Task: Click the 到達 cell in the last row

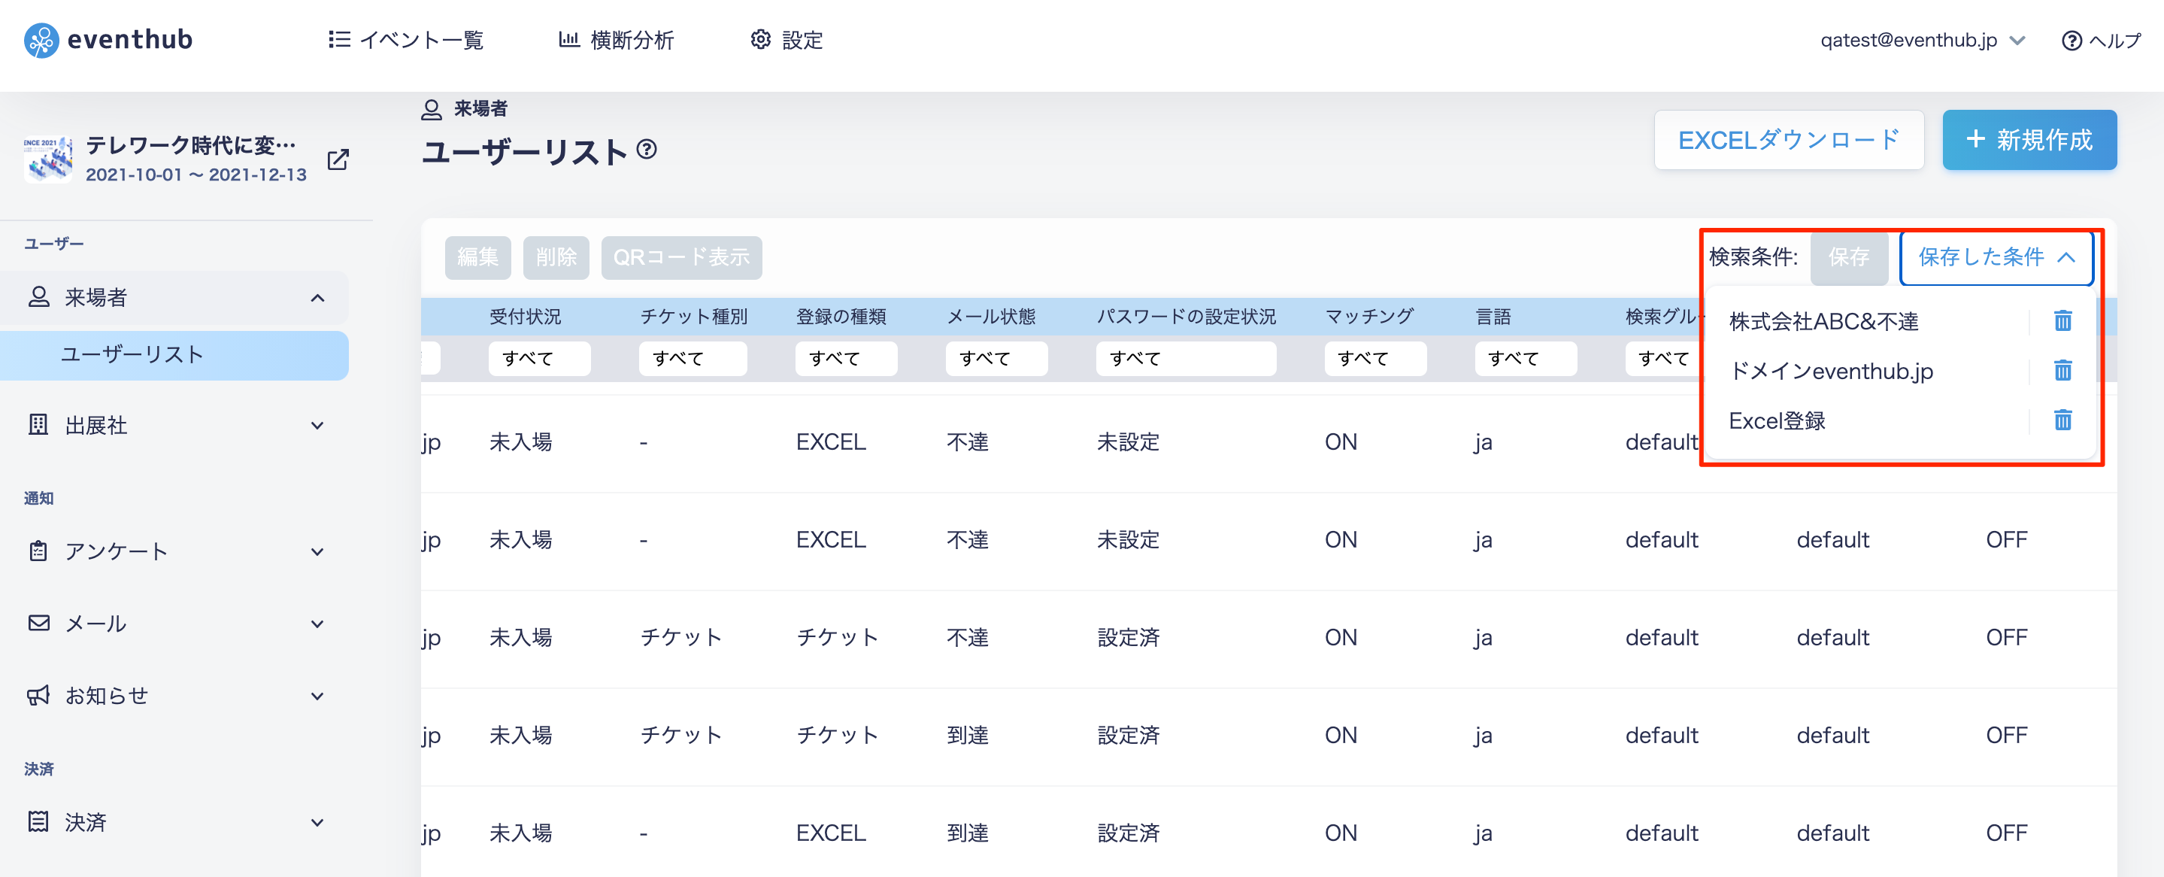Action: 967,833
